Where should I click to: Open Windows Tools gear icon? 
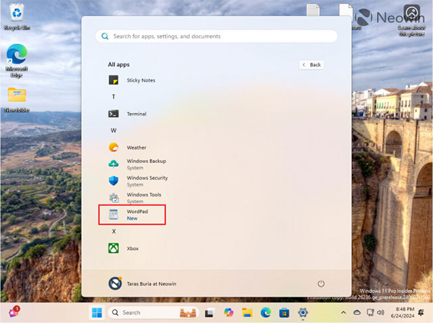tap(114, 198)
